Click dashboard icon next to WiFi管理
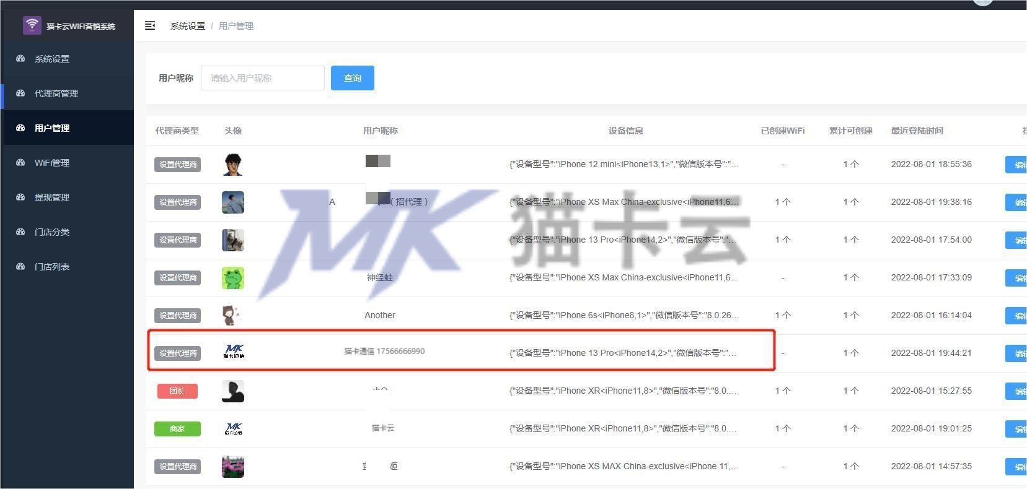Image resolution: width=1027 pixels, height=489 pixels. coord(20,163)
